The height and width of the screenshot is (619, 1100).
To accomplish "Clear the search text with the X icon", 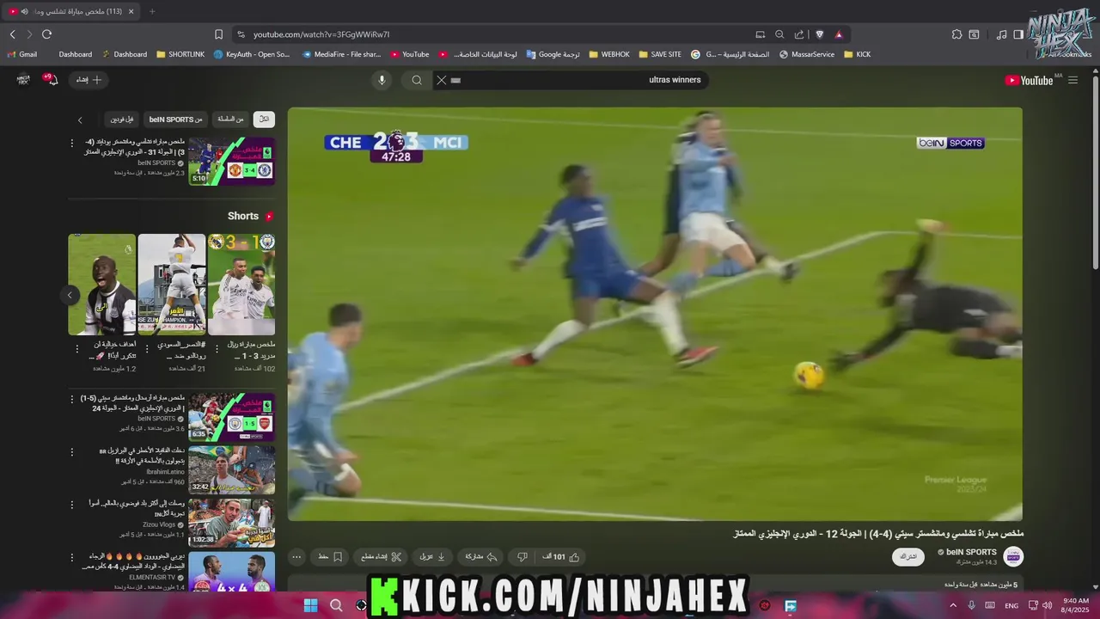I will tap(441, 80).
